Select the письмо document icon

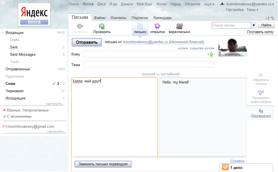pyautogui.click(x=140, y=26)
